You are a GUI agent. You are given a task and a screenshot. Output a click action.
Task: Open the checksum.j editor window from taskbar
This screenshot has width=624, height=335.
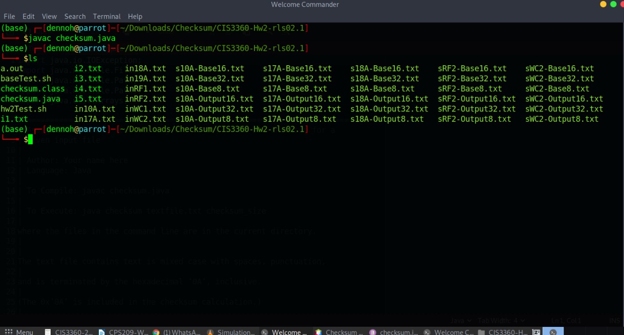[393, 332]
